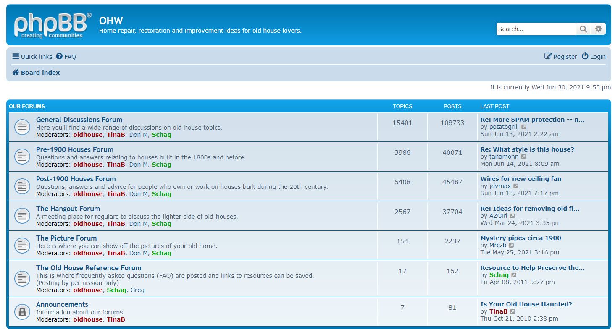Screen dimensions: 615x332
Task: Open 'Re: Ideas for removing old fl…' post
Action: tap(530, 209)
